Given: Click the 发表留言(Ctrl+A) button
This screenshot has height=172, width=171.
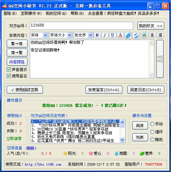Looking at the screenshot, I should pos(104,90).
